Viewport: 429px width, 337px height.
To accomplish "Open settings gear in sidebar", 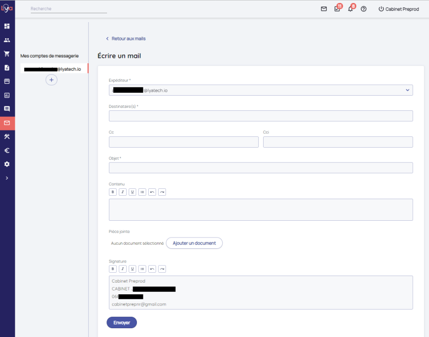I will [x=7, y=164].
